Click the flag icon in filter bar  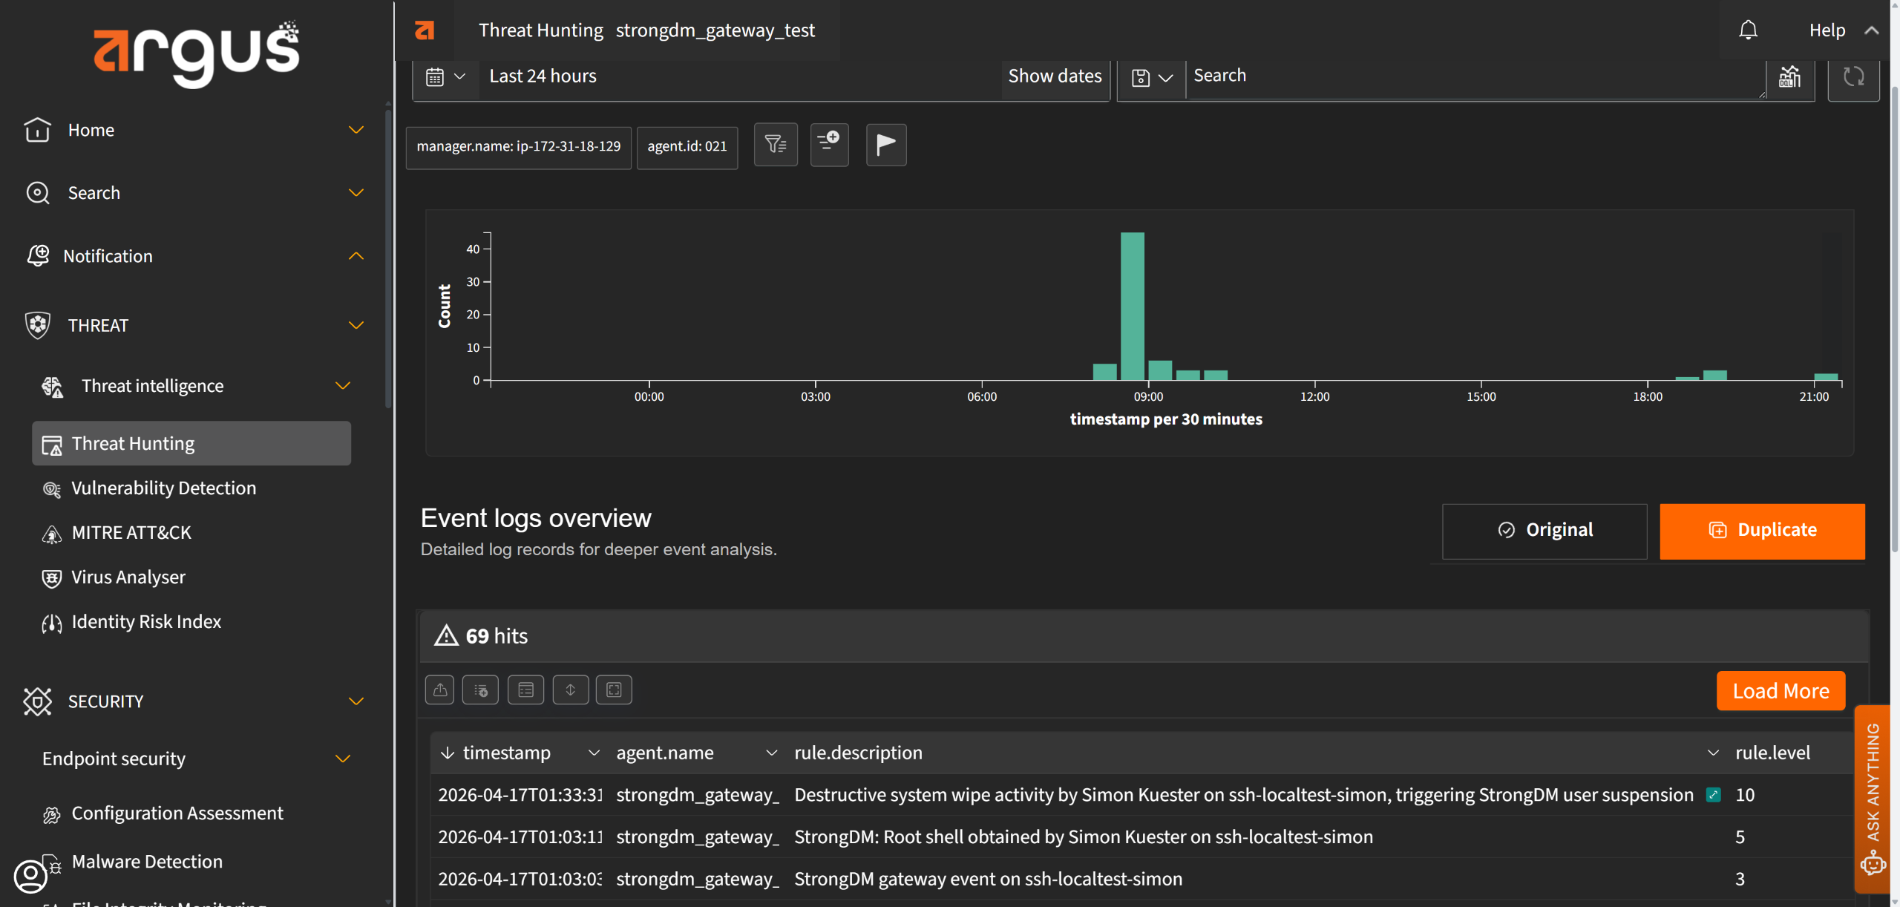(x=886, y=145)
